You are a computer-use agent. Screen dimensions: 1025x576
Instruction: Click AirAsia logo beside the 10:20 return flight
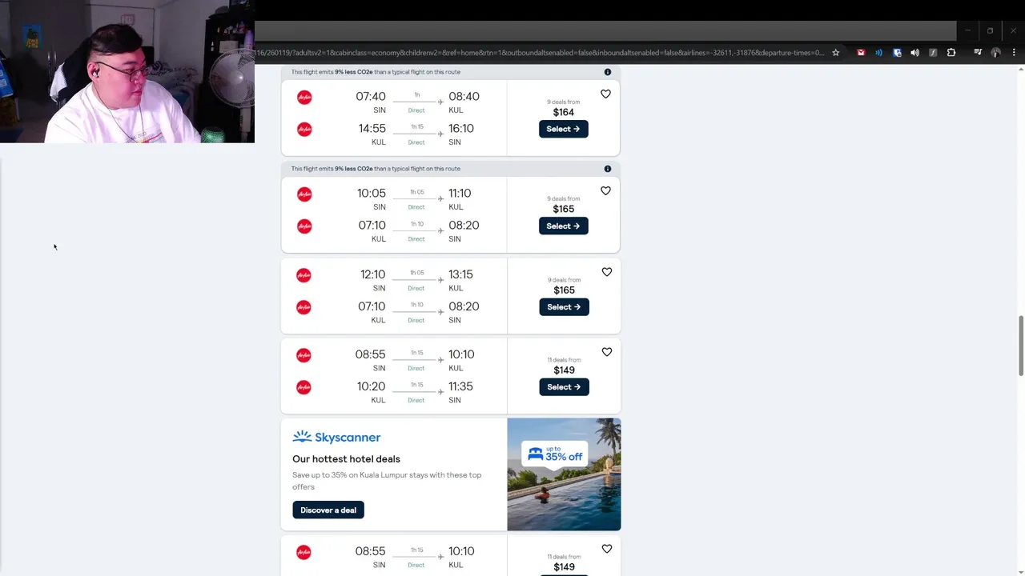click(303, 387)
